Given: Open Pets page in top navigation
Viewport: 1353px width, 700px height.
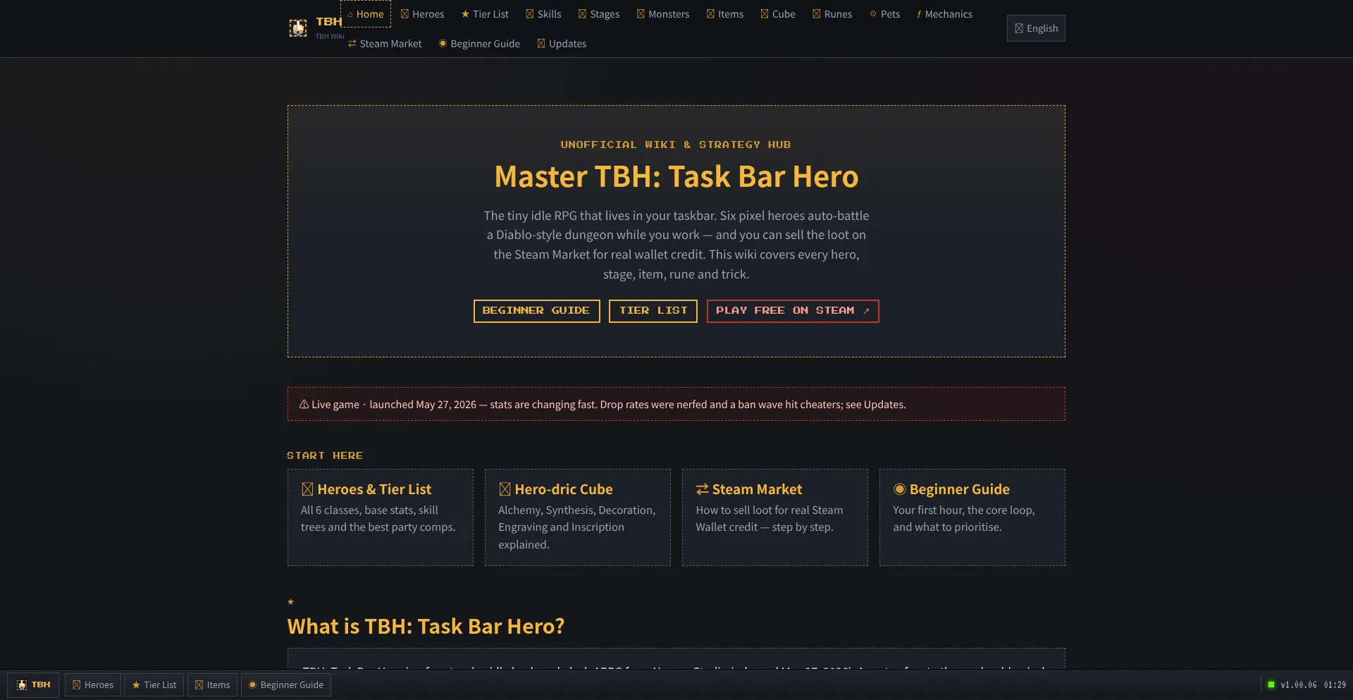Looking at the screenshot, I should pos(885,14).
